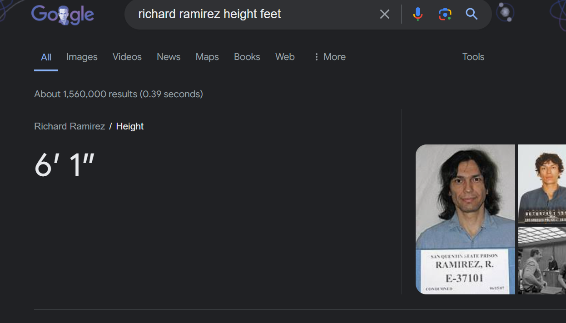Image resolution: width=566 pixels, height=323 pixels.
Task: Open the account avatar at top right
Action: [505, 13]
